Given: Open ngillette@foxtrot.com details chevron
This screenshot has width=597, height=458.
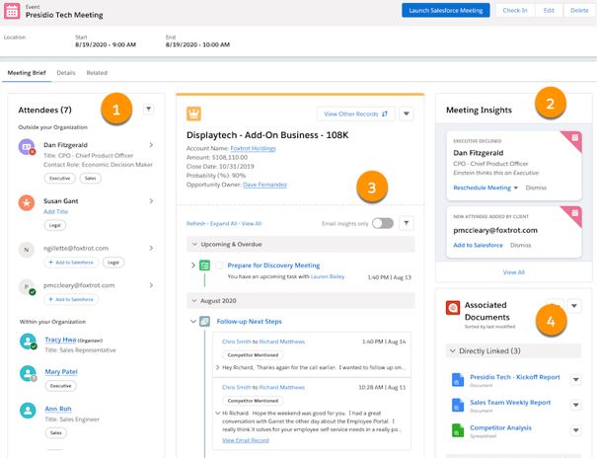Looking at the screenshot, I should (x=151, y=248).
